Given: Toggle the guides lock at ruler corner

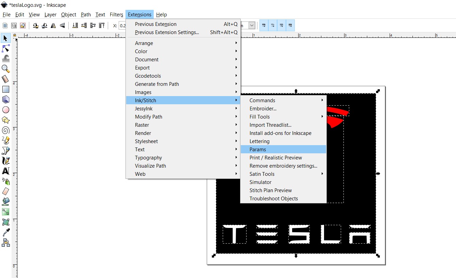Looking at the screenshot, I should pos(14,35).
